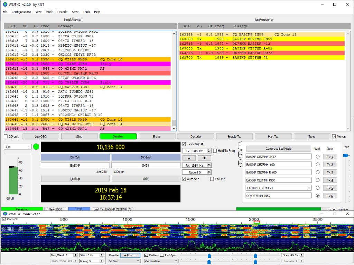Screen dimensions: 354x265
Task: Click the DX Call input field
Action: click(x=75, y=165)
